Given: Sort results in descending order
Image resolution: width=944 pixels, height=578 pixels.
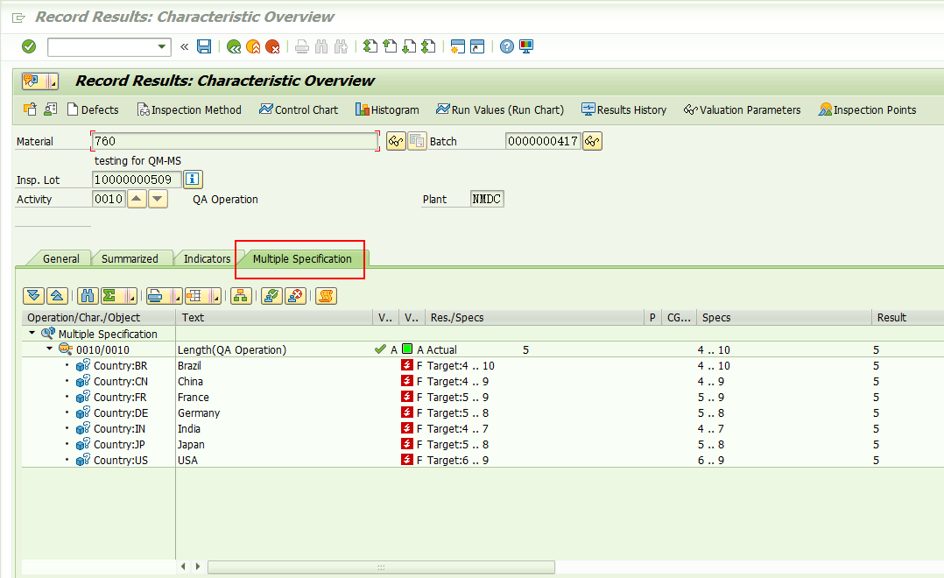Looking at the screenshot, I should pos(33,296).
